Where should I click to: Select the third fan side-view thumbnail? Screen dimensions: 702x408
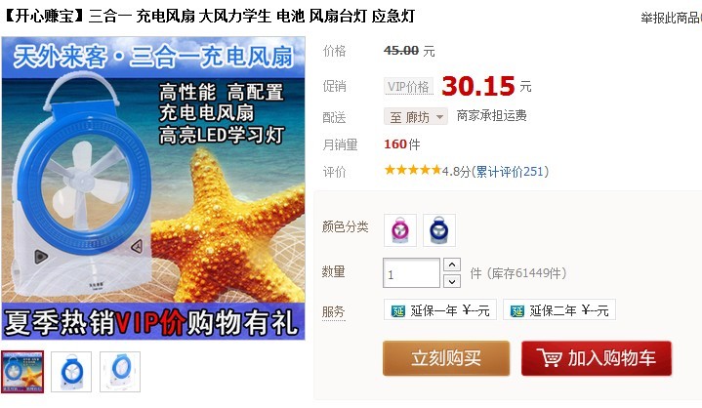120,372
